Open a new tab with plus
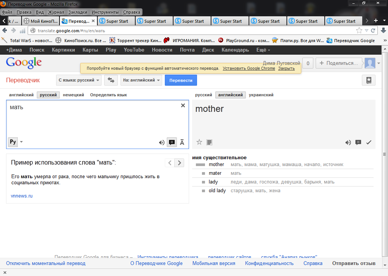 pos(375,21)
